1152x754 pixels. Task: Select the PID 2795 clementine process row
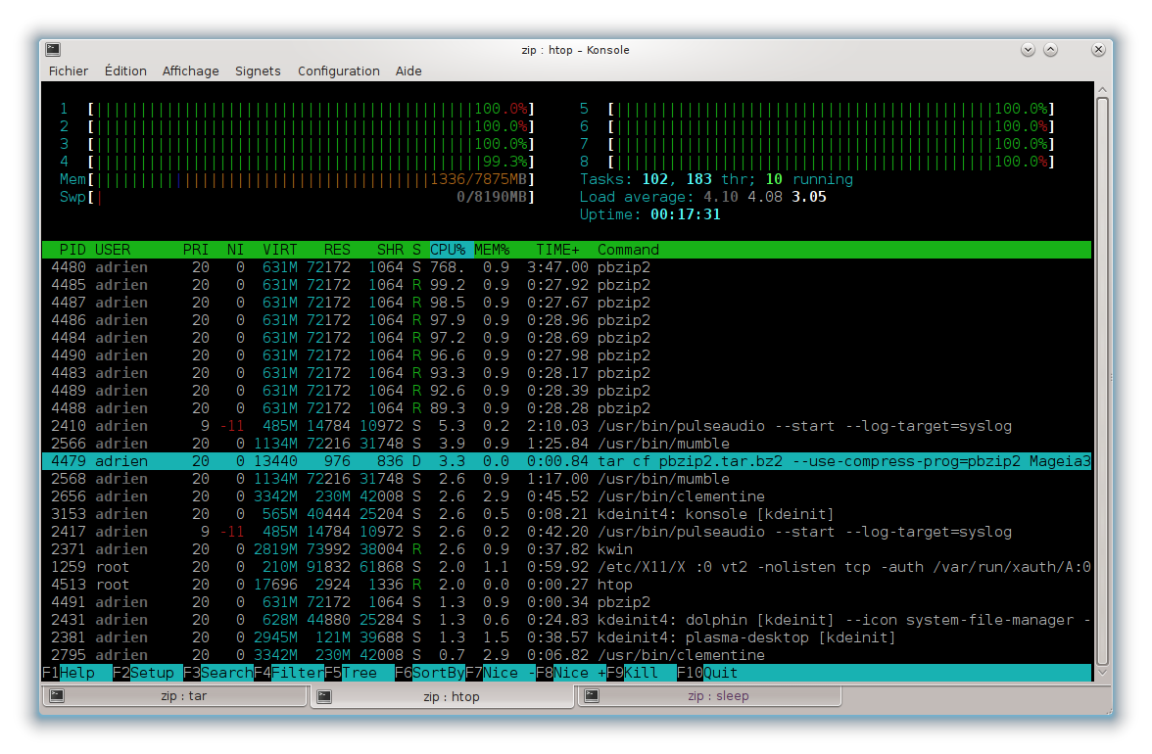566,655
